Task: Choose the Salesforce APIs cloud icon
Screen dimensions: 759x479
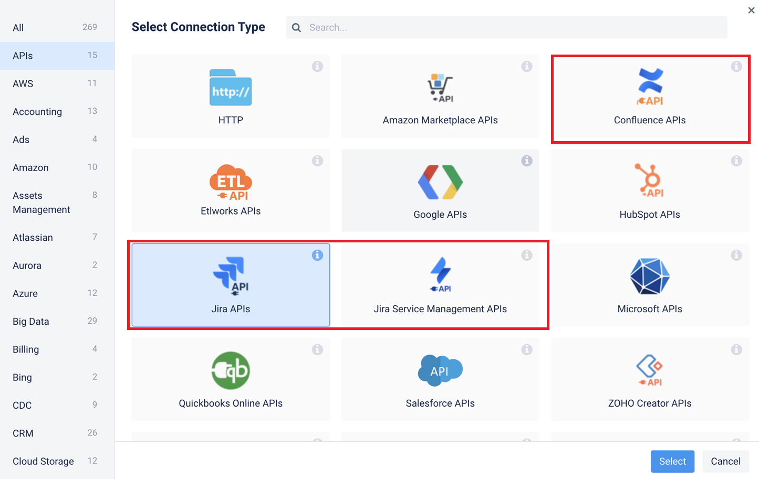Action: tap(440, 370)
